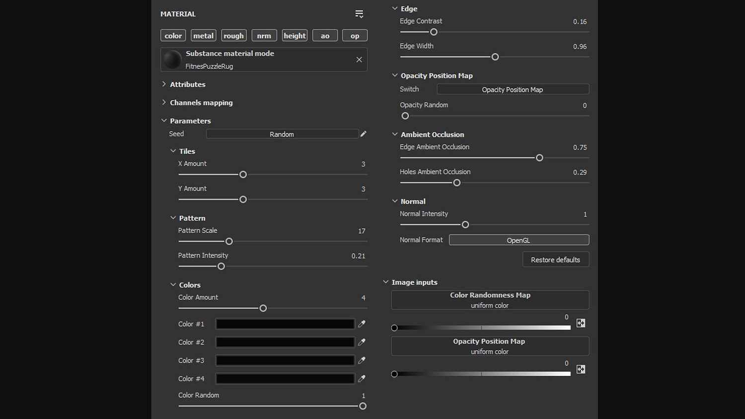Viewport: 745px width, 419px height.
Task: Click the Color Randomness Map random icon
Action: pos(581,323)
